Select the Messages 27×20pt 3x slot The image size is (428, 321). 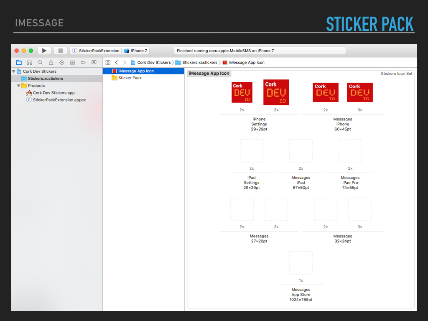[276, 209]
